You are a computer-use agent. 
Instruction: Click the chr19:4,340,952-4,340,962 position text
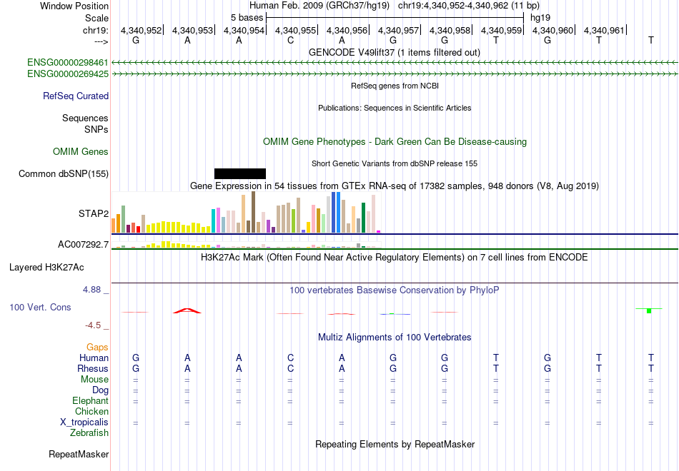[x=469, y=6]
